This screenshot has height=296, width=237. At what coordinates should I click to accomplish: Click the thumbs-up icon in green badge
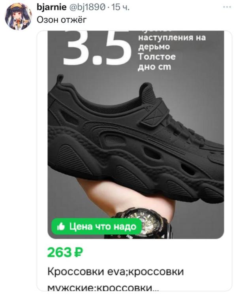pyautogui.click(x=61, y=226)
